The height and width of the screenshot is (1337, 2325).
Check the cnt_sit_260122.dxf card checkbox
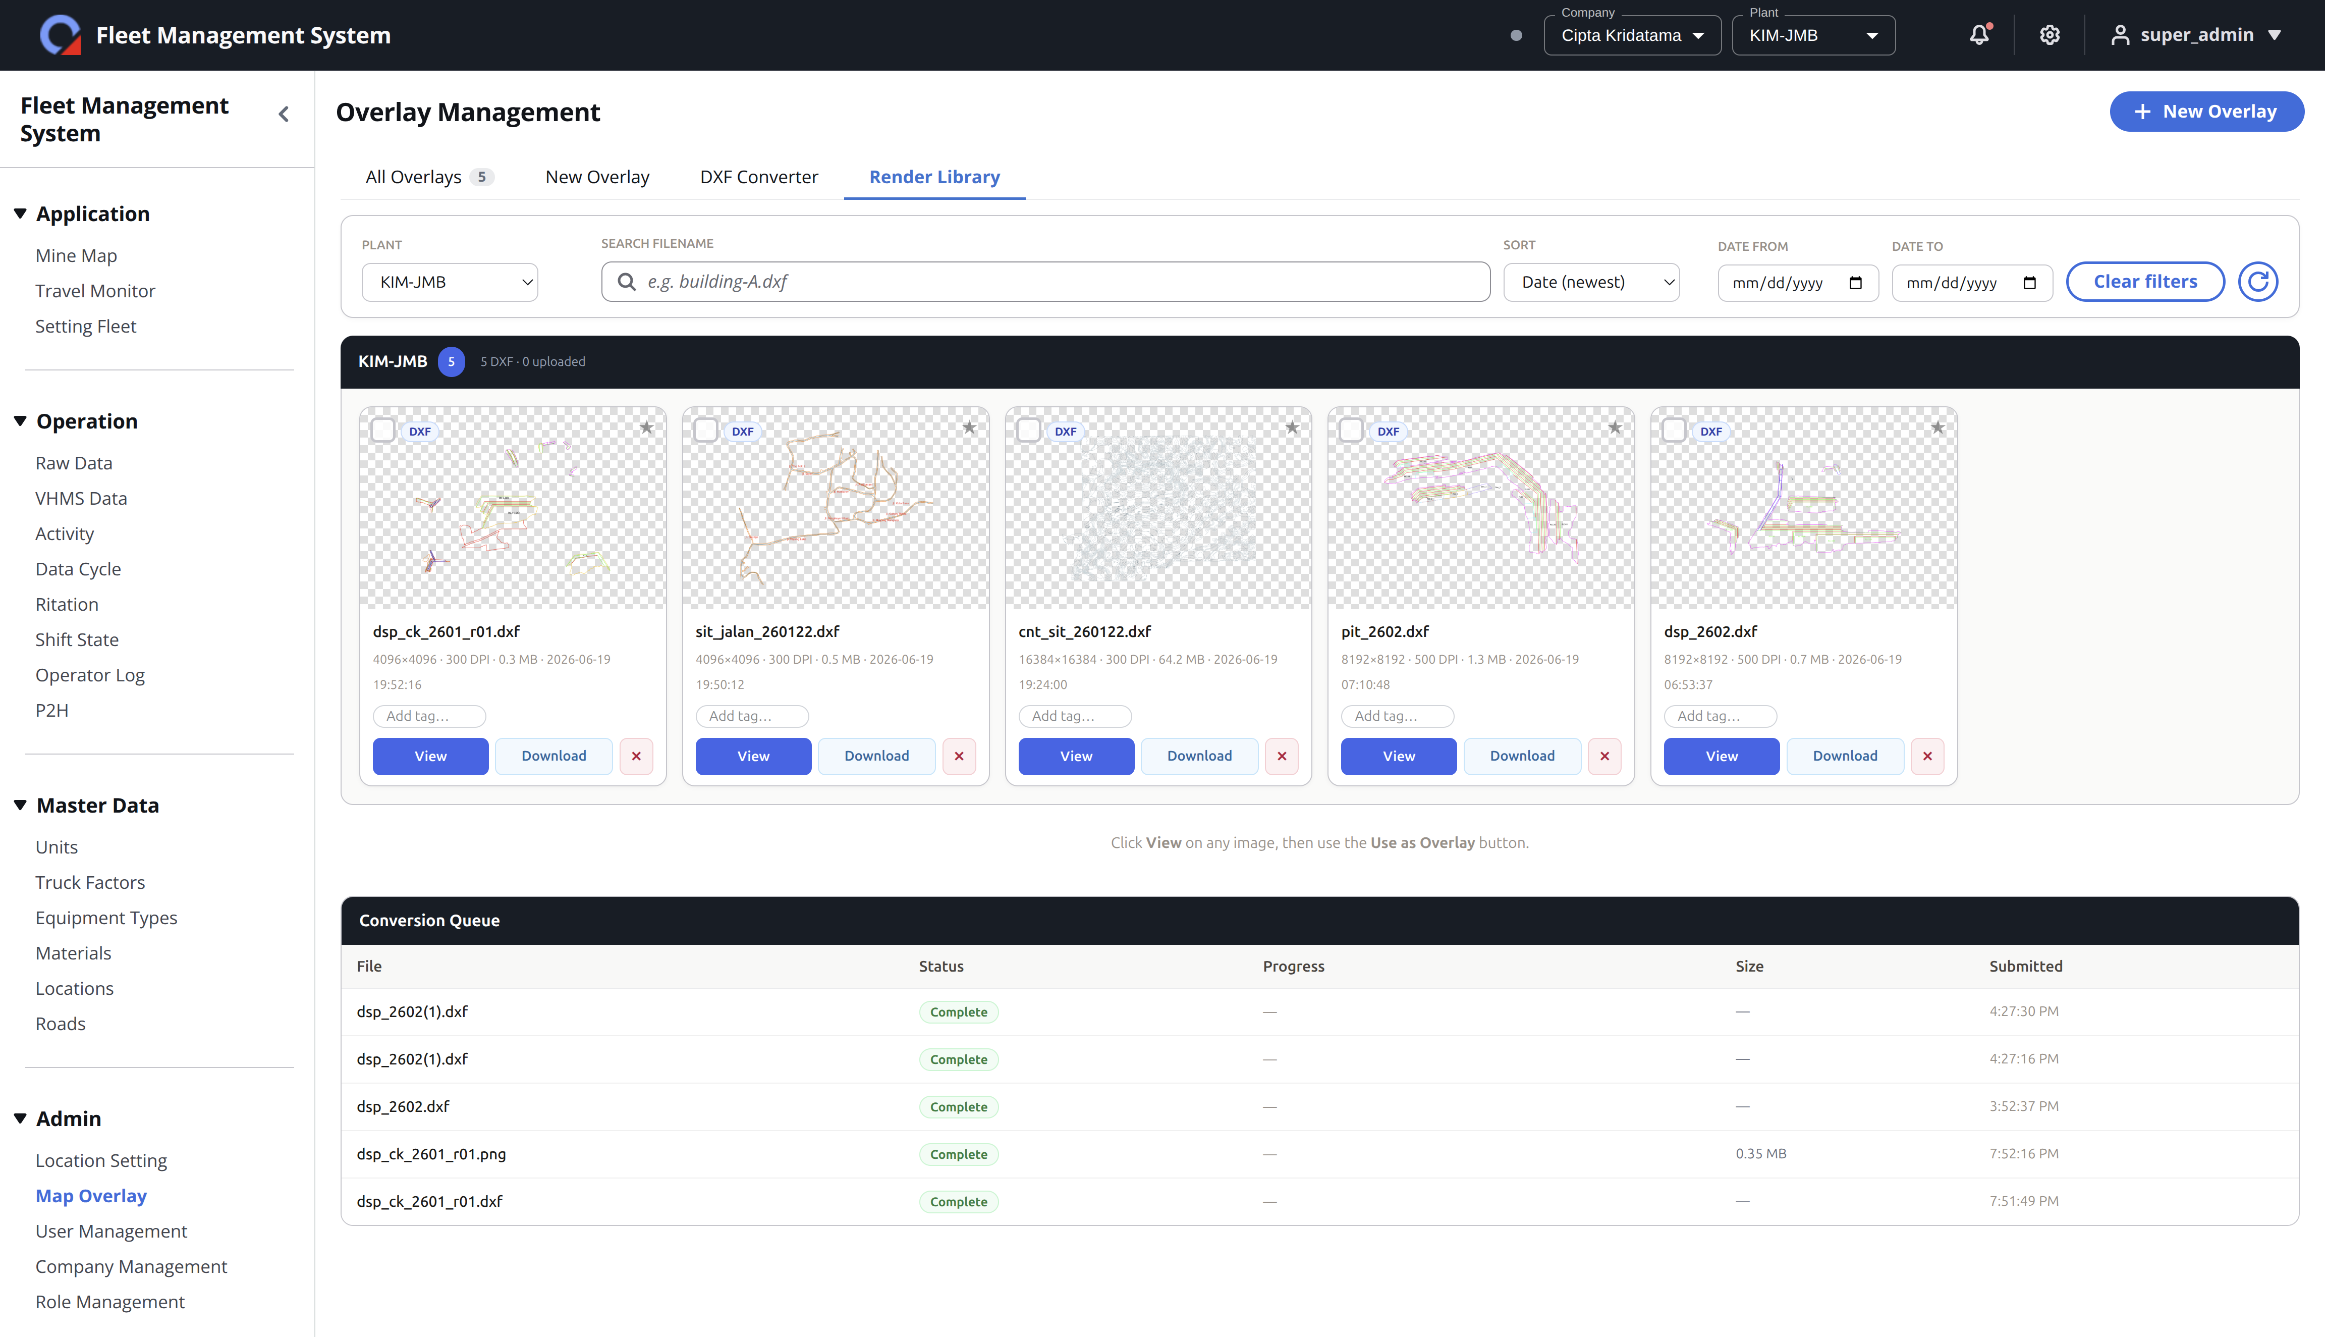[x=1029, y=430]
